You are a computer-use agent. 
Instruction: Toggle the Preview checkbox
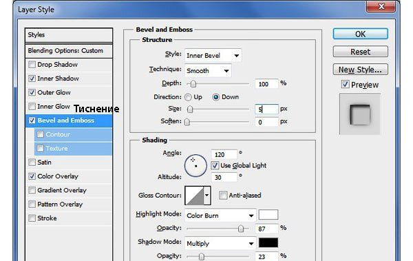tap(345, 85)
